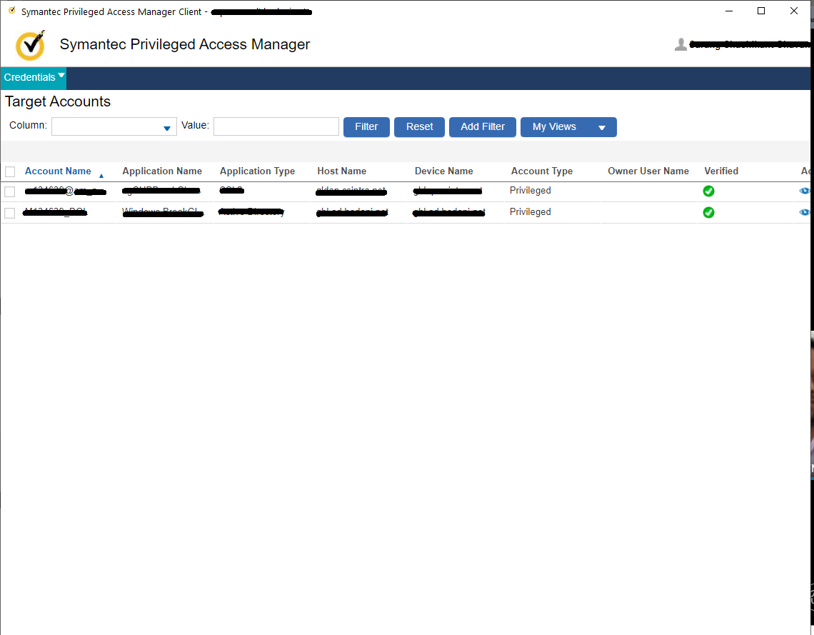Click the user profile silhouette icon
The height and width of the screenshot is (635, 814).
coord(680,45)
